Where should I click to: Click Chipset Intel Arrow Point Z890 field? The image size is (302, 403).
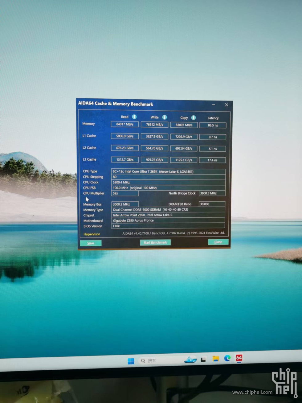pyautogui.click(x=168, y=215)
